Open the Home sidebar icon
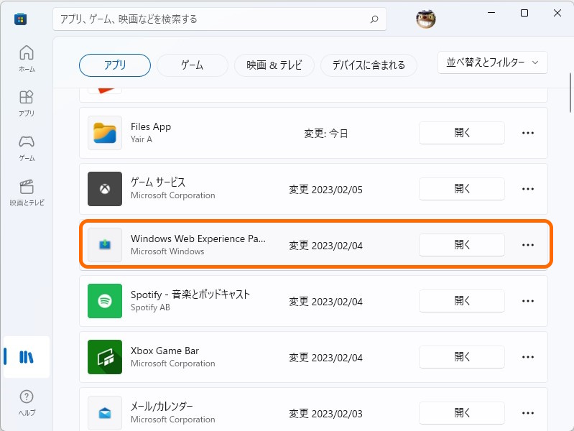 [27, 58]
